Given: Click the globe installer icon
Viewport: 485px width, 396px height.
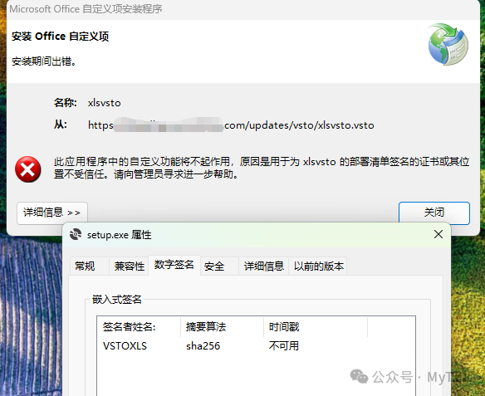Looking at the screenshot, I should [448, 44].
